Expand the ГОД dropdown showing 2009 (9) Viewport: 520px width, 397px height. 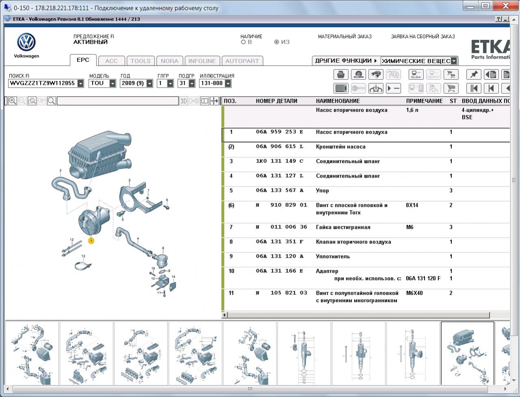click(150, 83)
